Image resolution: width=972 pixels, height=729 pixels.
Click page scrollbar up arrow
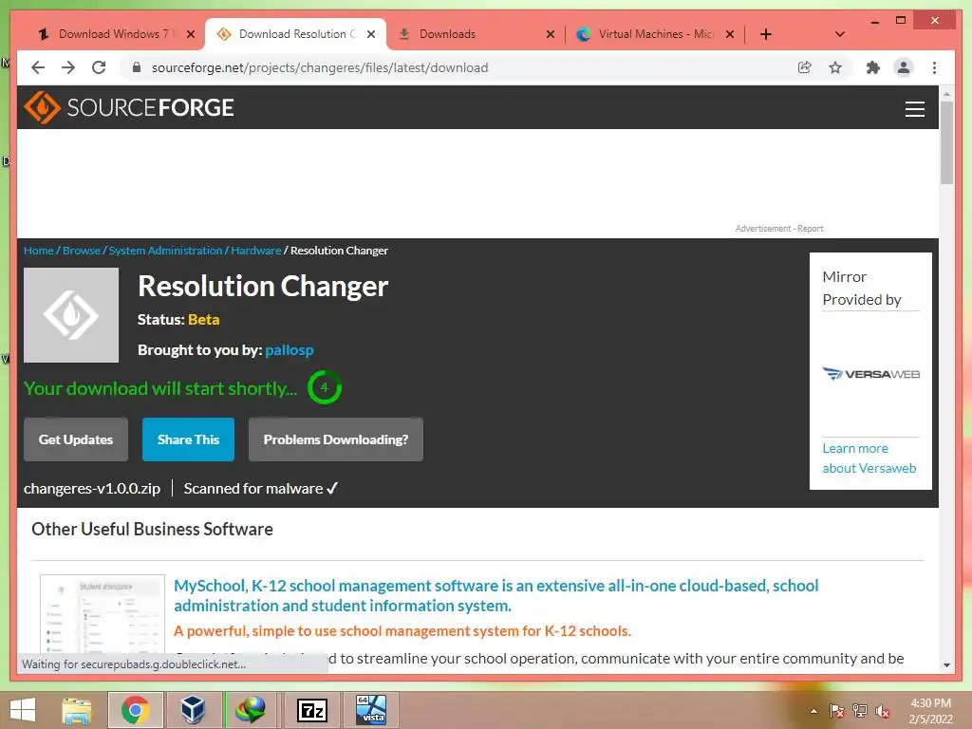946,94
